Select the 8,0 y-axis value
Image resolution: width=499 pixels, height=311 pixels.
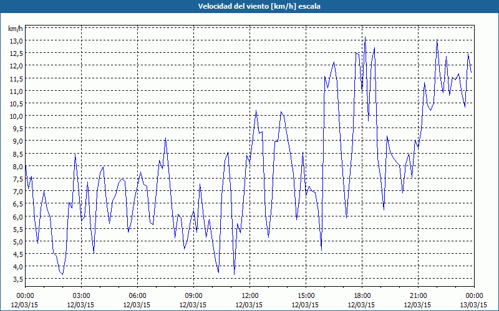(17, 166)
